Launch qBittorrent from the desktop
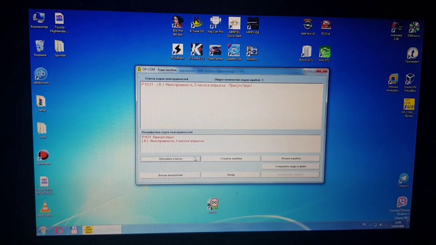Image resolution: width=436 pixels, height=245 pixels. pos(41,76)
